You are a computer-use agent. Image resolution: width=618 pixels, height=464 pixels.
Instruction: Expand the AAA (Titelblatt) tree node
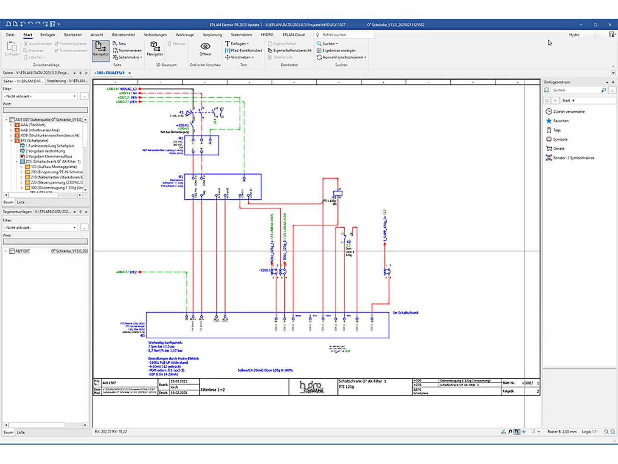point(11,125)
